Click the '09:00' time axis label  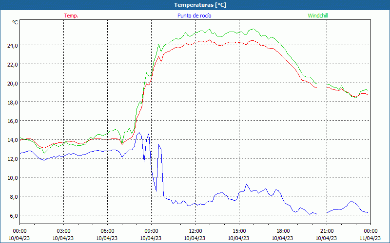[151, 231]
